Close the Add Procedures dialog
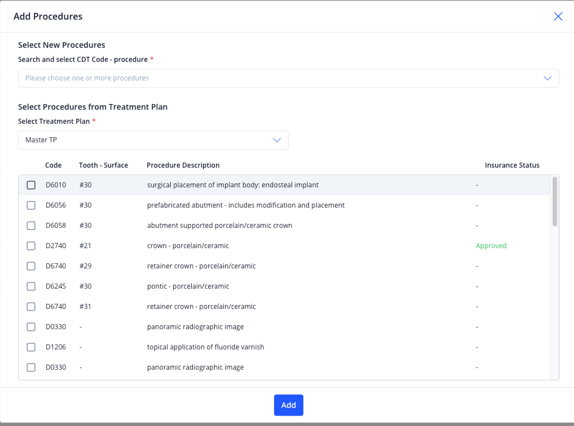 point(558,16)
